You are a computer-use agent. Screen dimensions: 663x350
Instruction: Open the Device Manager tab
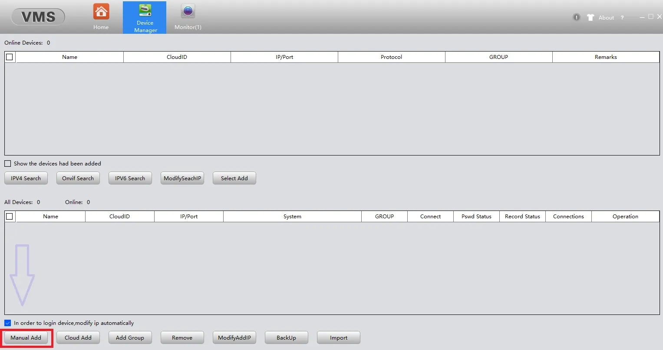point(145,17)
